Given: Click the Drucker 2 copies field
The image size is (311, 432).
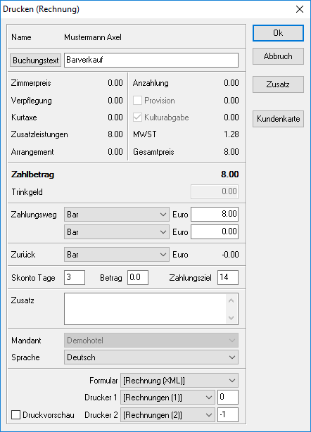Looking at the screenshot, I should (x=228, y=414).
